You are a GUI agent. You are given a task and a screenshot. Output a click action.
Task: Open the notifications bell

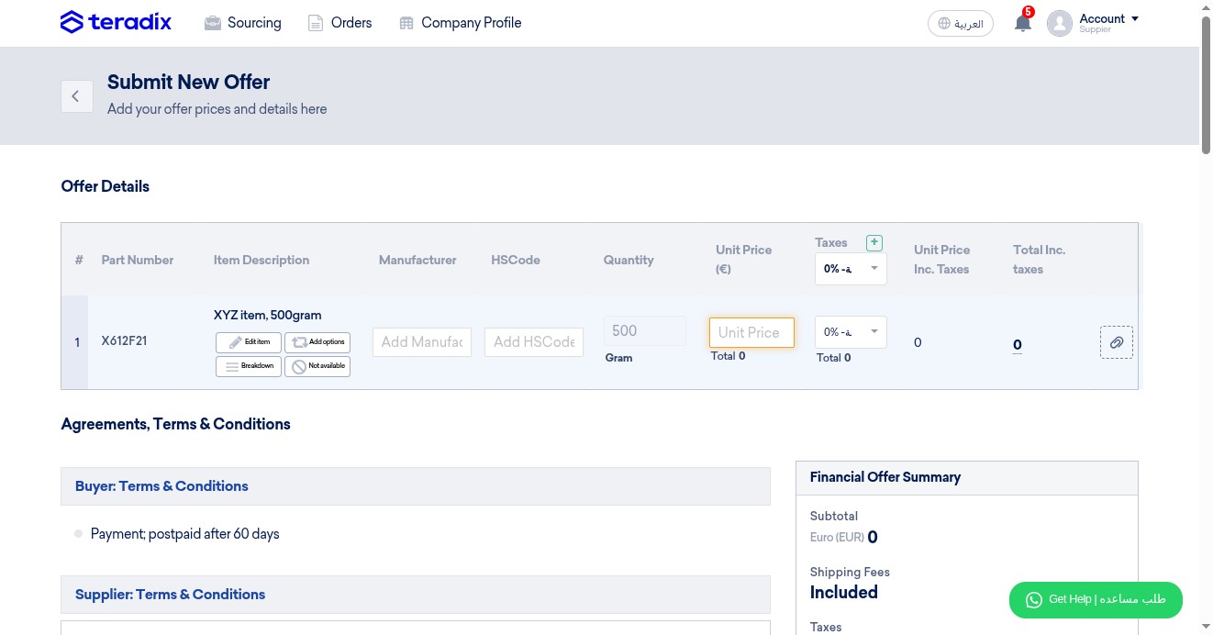[x=1022, y=23]
